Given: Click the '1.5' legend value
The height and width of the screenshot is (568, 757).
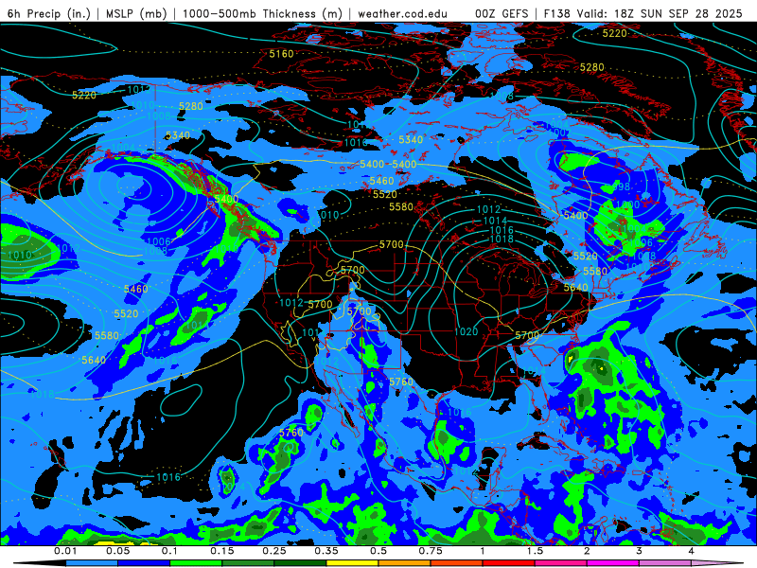Looking at the screenshot, I should [x=535, y=551].
